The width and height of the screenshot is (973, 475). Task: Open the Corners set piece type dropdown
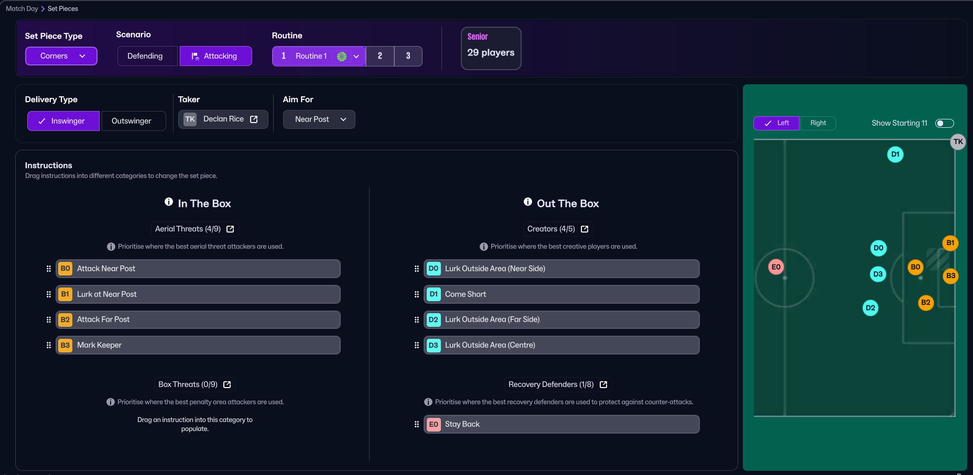pos(61,56)
